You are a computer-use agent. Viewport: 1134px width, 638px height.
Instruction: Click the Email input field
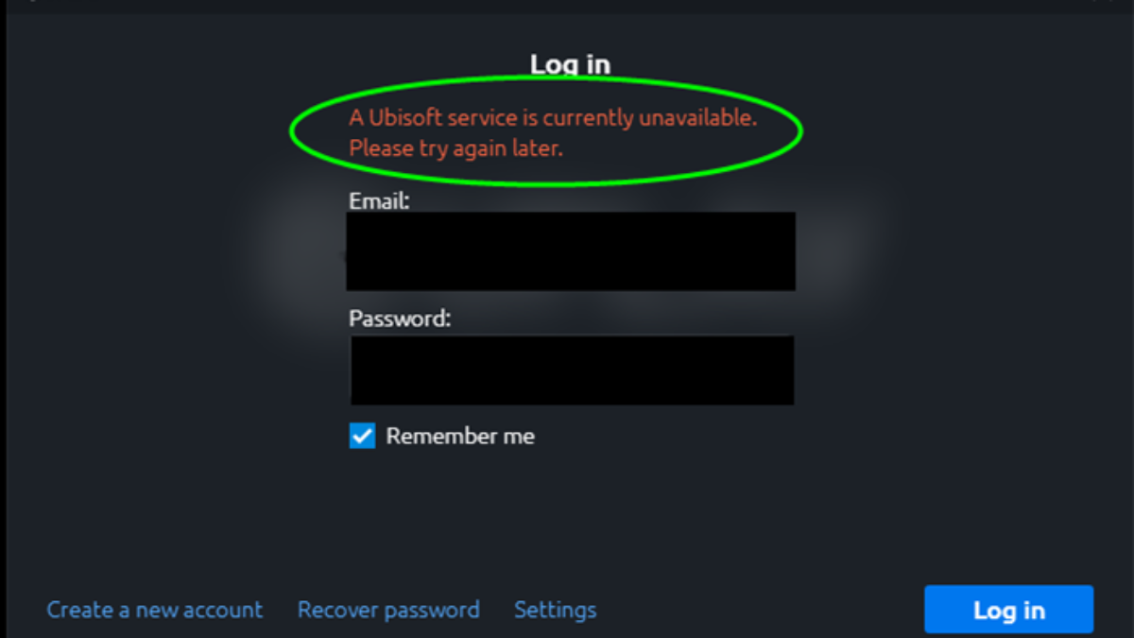click(571, 250)
